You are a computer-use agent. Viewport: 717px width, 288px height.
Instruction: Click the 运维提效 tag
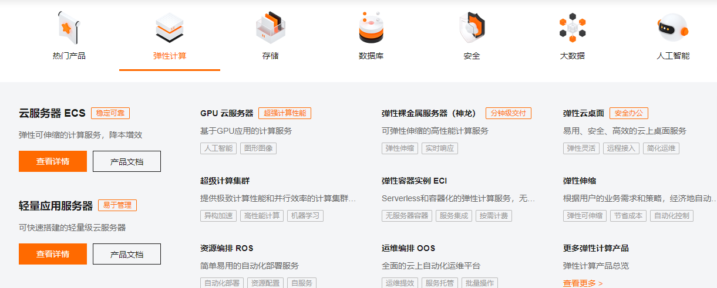400,283
